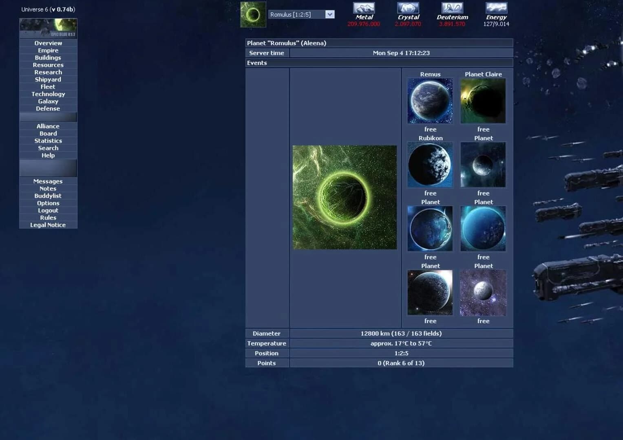Open the Statistics page
This screenshot has width=623, height=440.
pyautogui.click(x=48, y=141)
